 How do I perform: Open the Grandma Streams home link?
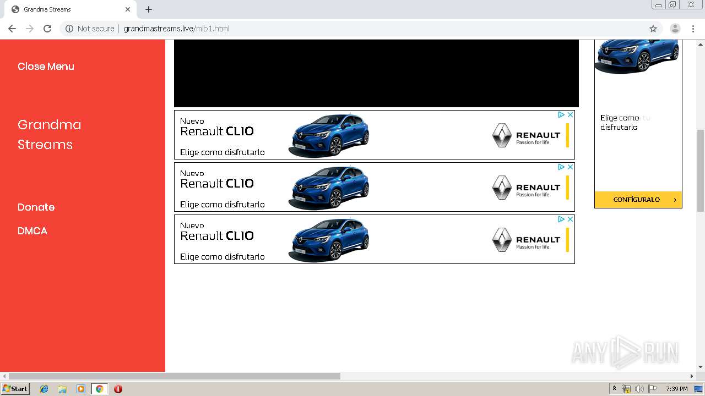coord(50,135)
